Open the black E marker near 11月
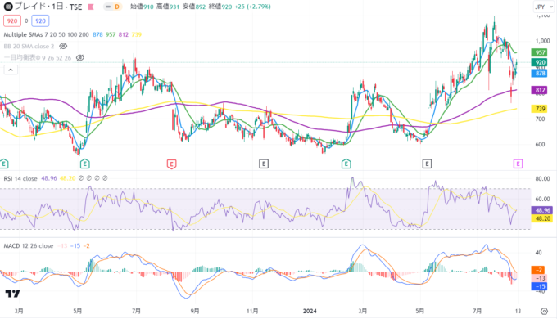This screenshot has width=557, height=319. pyautogui.click(x=264, y=164)
